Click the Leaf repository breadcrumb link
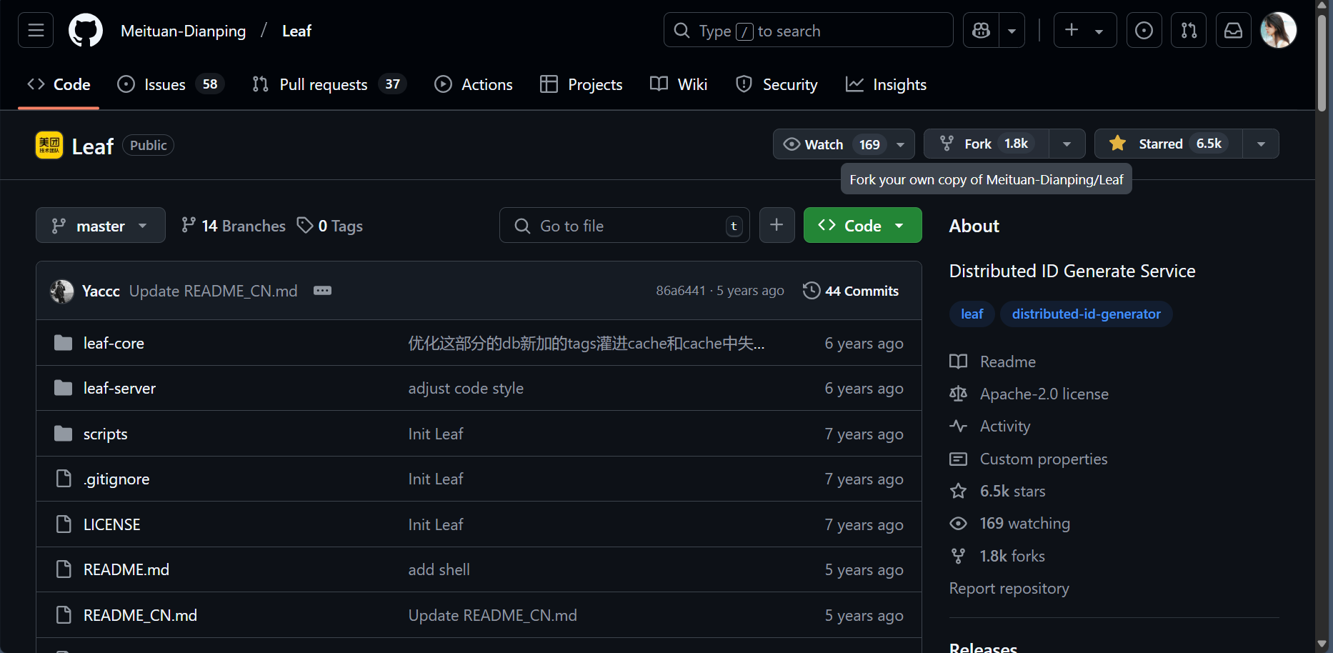Viewport: 1333px width, 653px height. pos(296,31)
